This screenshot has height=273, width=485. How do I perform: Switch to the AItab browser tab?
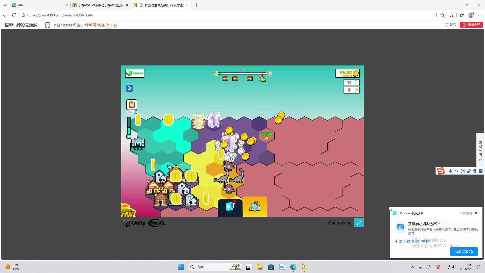click(x=40, y=5)
